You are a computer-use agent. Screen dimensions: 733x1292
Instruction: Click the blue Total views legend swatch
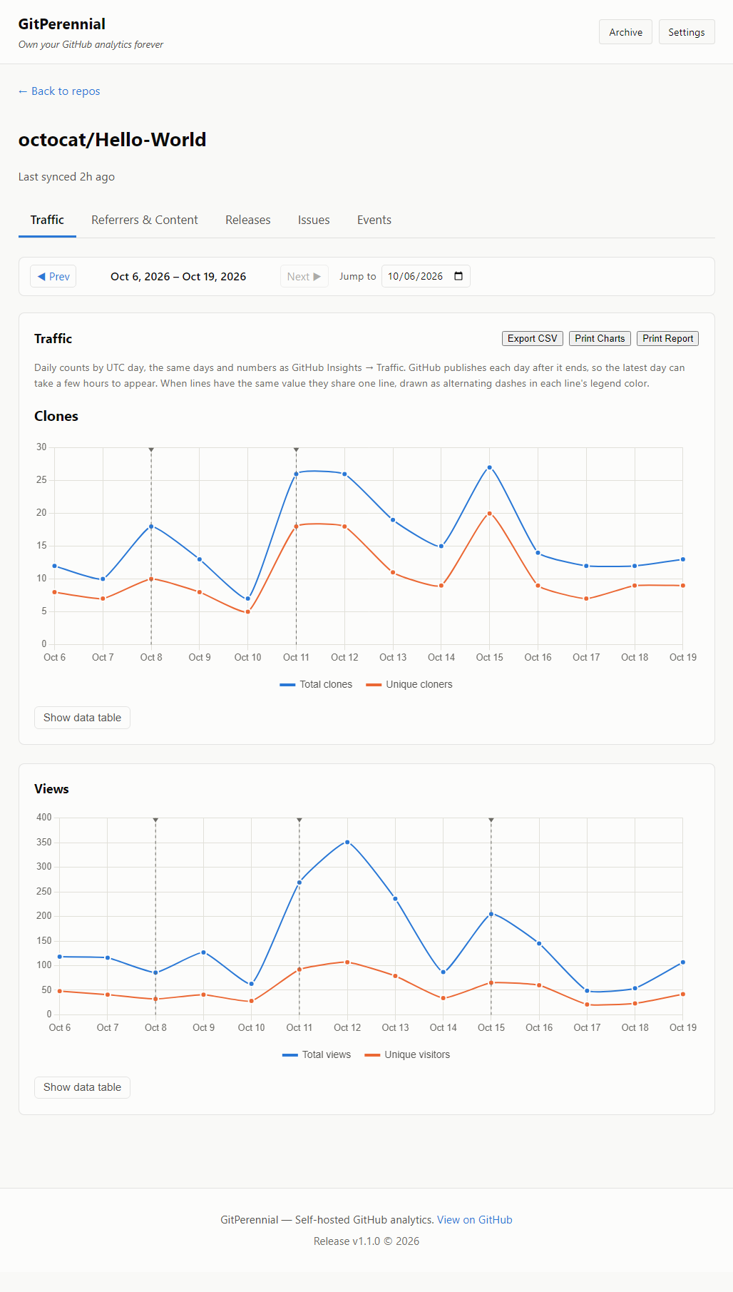click(x=290, y=1055)
